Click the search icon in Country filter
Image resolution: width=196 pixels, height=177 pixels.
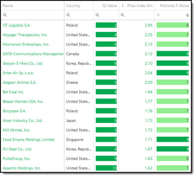click(x=68, y=15)
